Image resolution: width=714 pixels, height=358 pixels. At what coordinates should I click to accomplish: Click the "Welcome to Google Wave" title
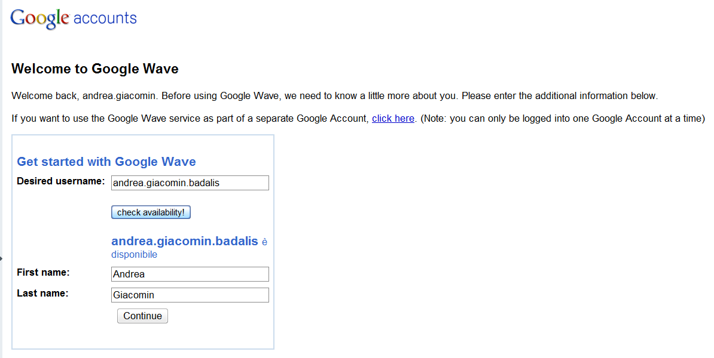(94, 69)
